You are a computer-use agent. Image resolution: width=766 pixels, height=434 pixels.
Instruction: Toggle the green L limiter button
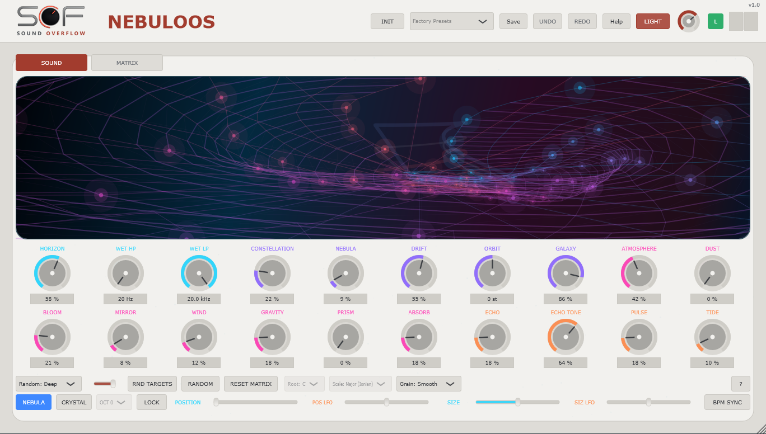click(x=716, y=21)
